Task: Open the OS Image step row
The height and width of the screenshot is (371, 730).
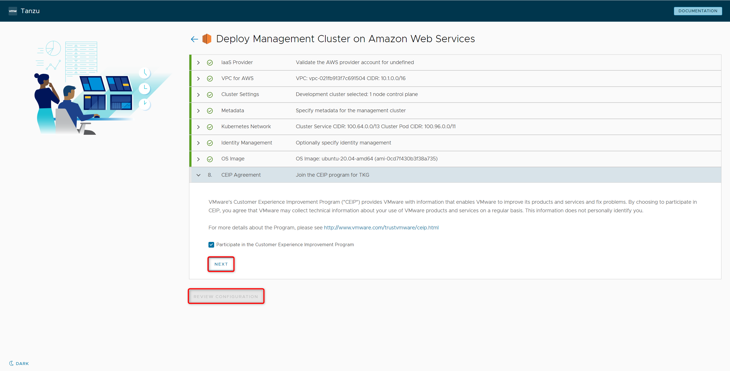Action: (233, 159)
